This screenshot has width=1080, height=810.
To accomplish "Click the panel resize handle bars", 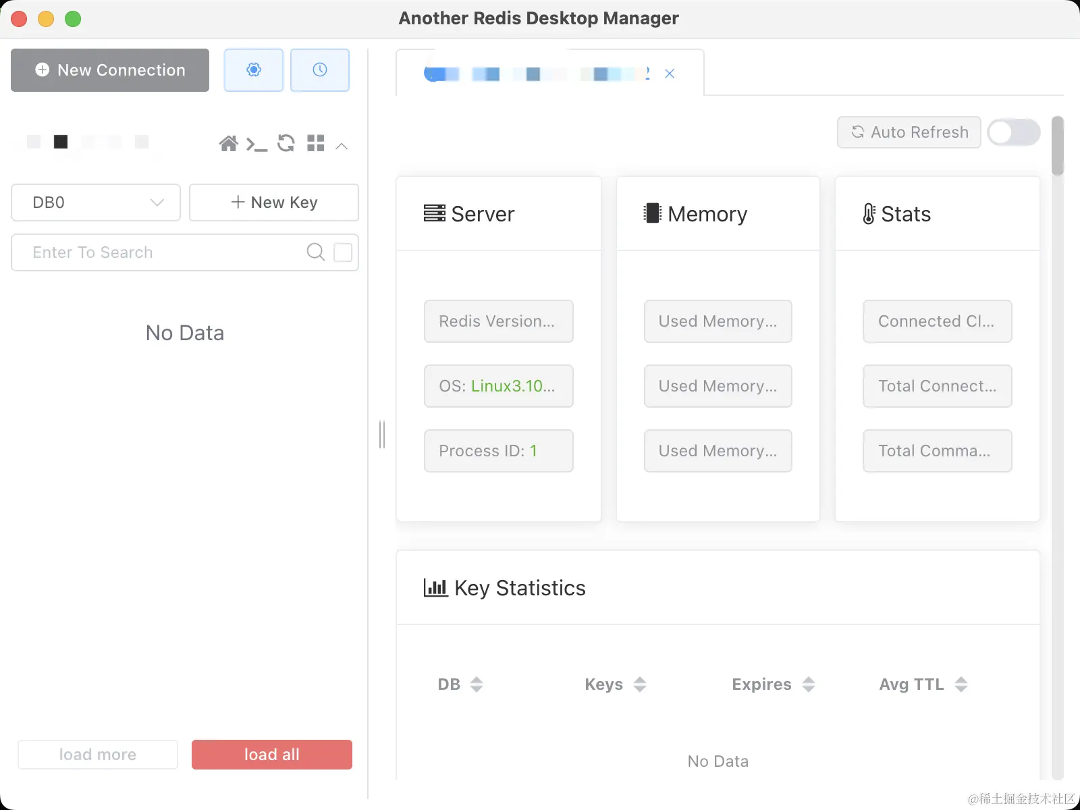I will pos(382,434).
